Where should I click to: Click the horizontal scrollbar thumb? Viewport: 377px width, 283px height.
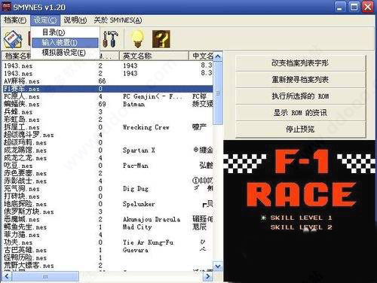pos(45,276)
